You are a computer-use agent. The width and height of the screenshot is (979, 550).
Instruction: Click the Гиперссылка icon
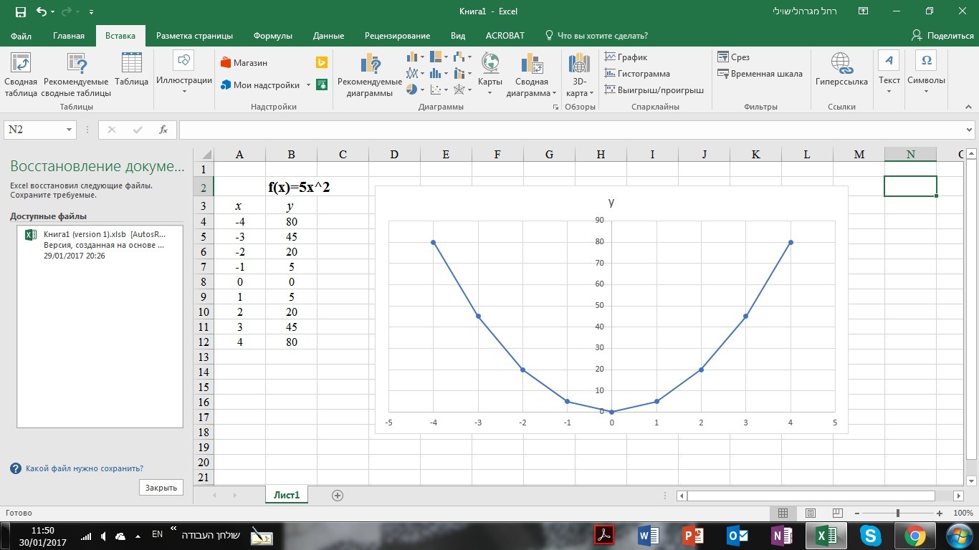[x=841, y=69]
